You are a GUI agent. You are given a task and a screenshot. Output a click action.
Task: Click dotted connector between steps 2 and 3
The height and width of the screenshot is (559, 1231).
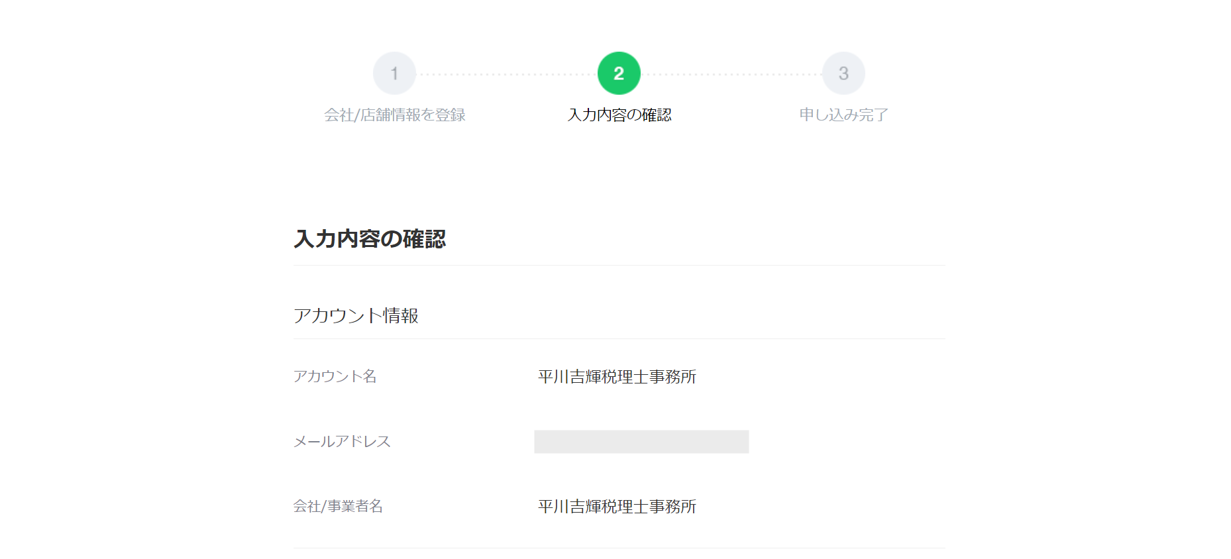tap(731, 74)
